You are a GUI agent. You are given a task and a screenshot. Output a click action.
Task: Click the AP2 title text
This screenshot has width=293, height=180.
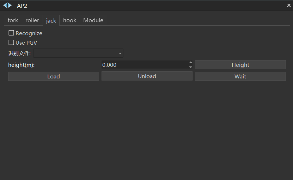22,6
